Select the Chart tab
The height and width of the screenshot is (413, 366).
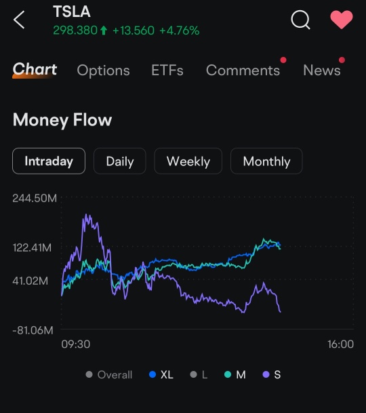click(x=35, y=70)
